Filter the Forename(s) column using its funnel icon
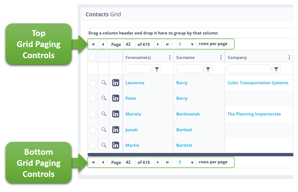Screen dimensions: 298x192 click(x=157, y=69)
